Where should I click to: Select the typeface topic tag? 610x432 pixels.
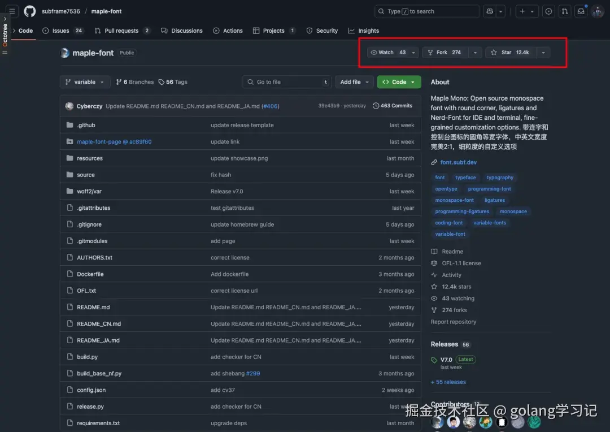click(x=465, y=177)
